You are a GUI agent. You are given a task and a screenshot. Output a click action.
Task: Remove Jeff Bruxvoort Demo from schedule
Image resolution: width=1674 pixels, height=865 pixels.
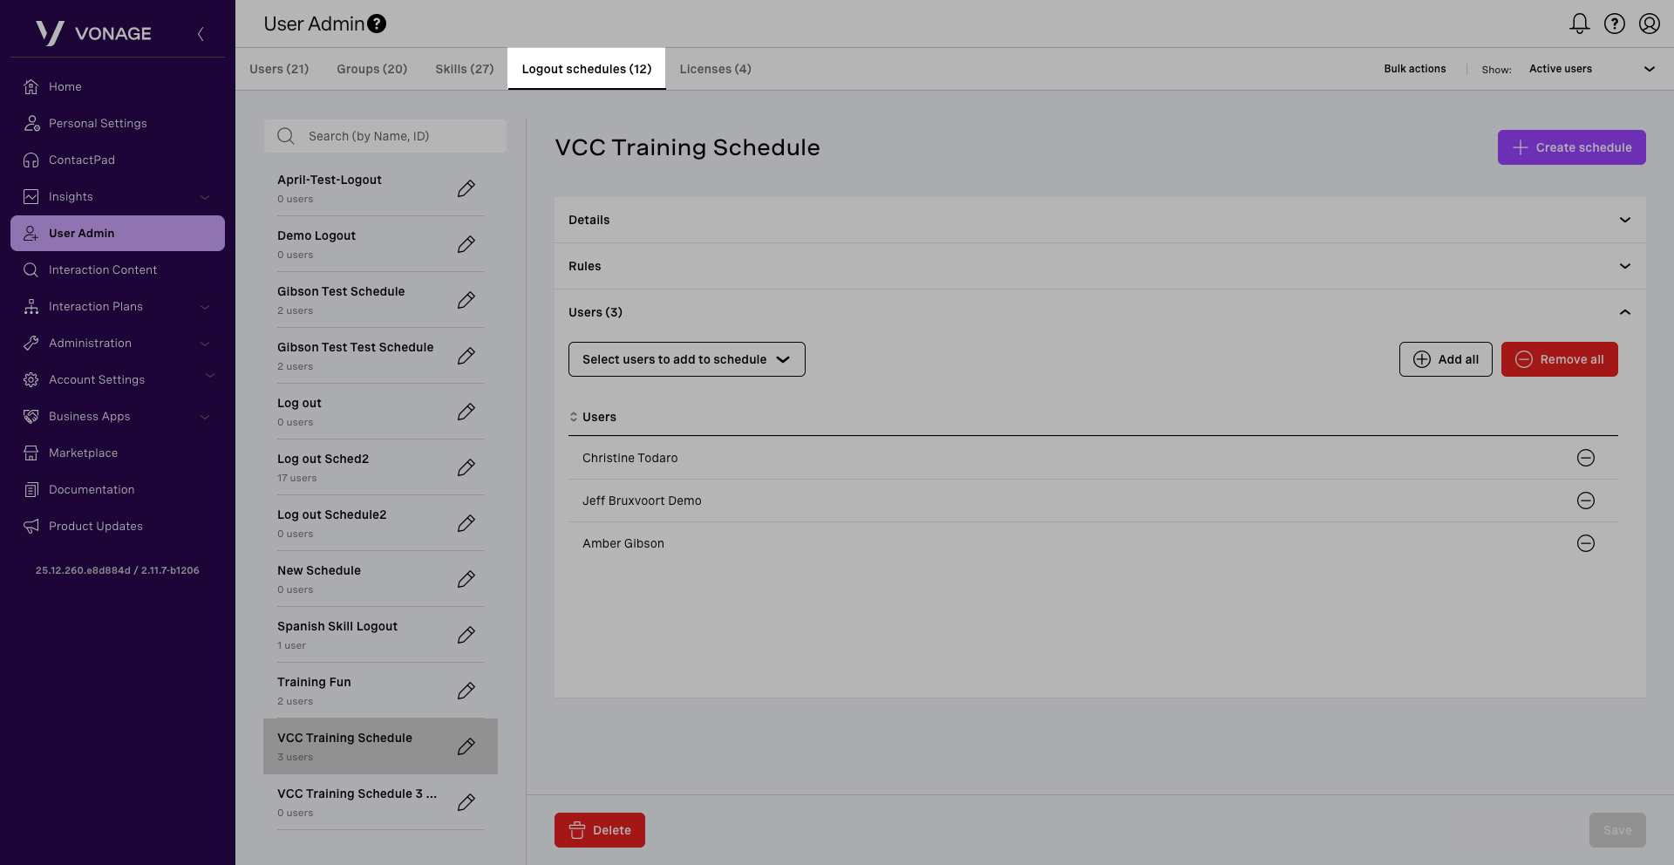[x=1586, y=501]
